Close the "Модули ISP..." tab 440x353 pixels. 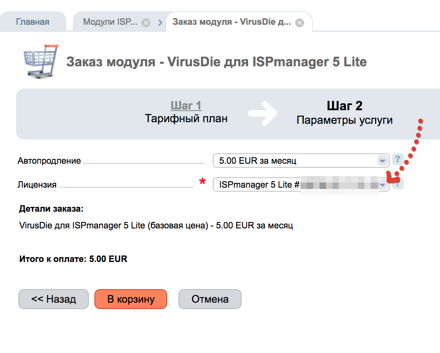146,23
